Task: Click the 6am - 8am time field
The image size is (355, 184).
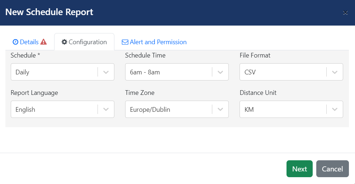Action: tap(177, 72)
